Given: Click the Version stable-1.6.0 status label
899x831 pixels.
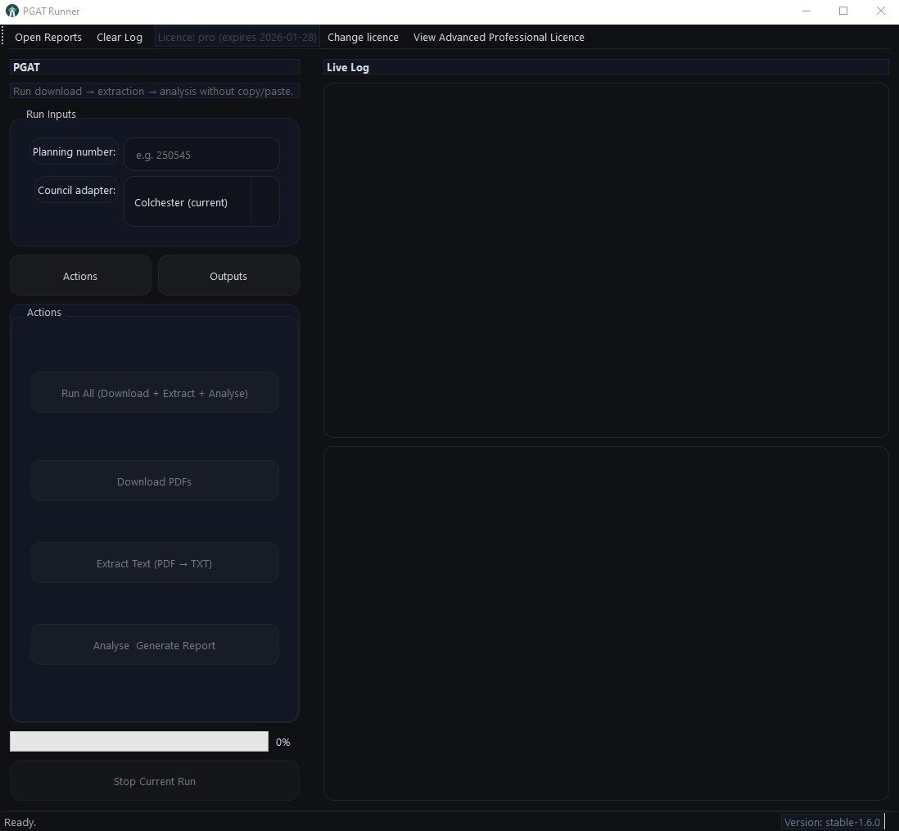Looking at the screenshot, I should [x=831, y=822].
